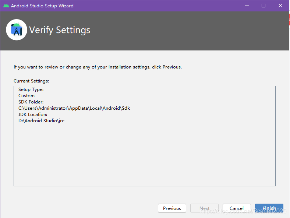Click the 'Current Settings:' label
The image size is (290, 218).
pyautogui.click(x=31, y=81)
